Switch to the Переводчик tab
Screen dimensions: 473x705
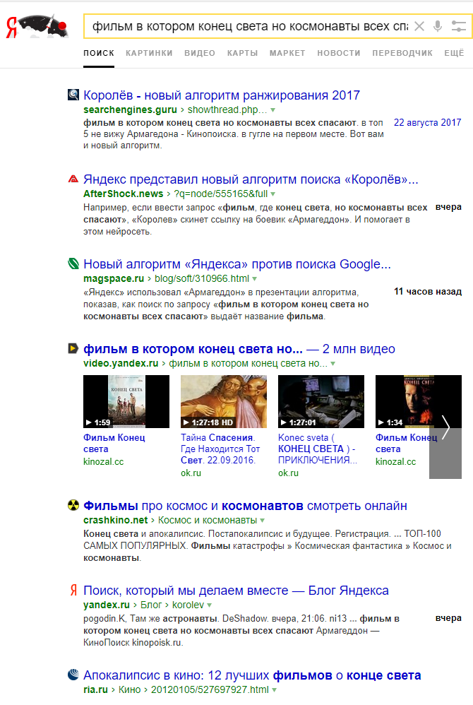click(402, 53)
